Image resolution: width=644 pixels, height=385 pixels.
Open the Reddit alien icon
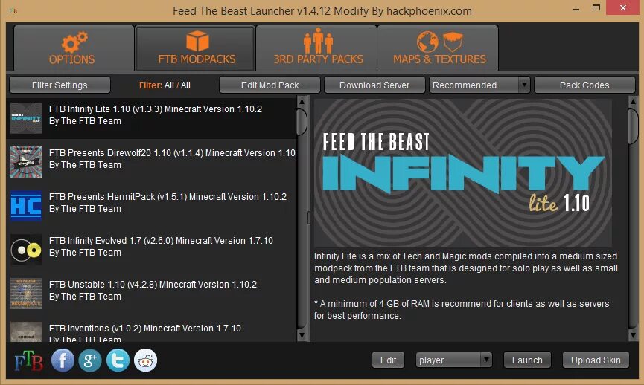click(145, 360)
